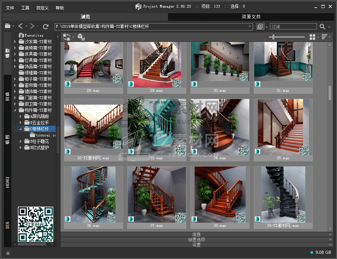337x259 pixels.
Task: Expand the 沙发篇-TZ素材 folder
Action: click(x=15, y=42)
